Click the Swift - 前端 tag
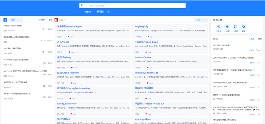The width and height of the screenshot is (265, 124). click(x=7, y=53)
